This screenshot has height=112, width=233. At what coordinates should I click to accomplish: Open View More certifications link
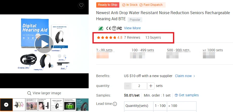coord(132,28)
